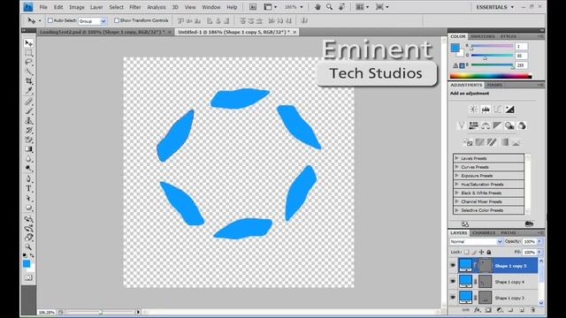
Task: Select the Rectangular Marquee tool
Action: [x=28, y=53]
